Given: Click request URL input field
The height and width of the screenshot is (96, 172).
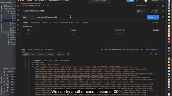Looking at the screenshot, I should click(x=91, y=17).
